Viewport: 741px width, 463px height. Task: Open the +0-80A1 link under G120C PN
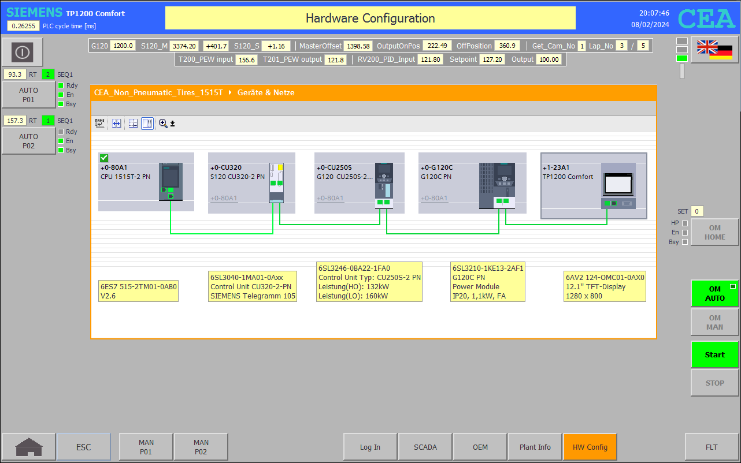pos(434,198)
